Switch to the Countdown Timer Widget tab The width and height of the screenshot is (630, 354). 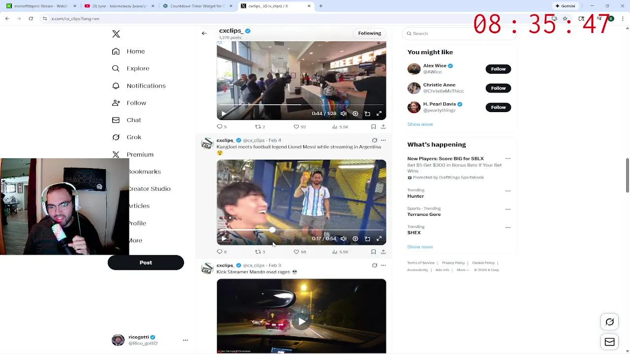click(197, 6)
